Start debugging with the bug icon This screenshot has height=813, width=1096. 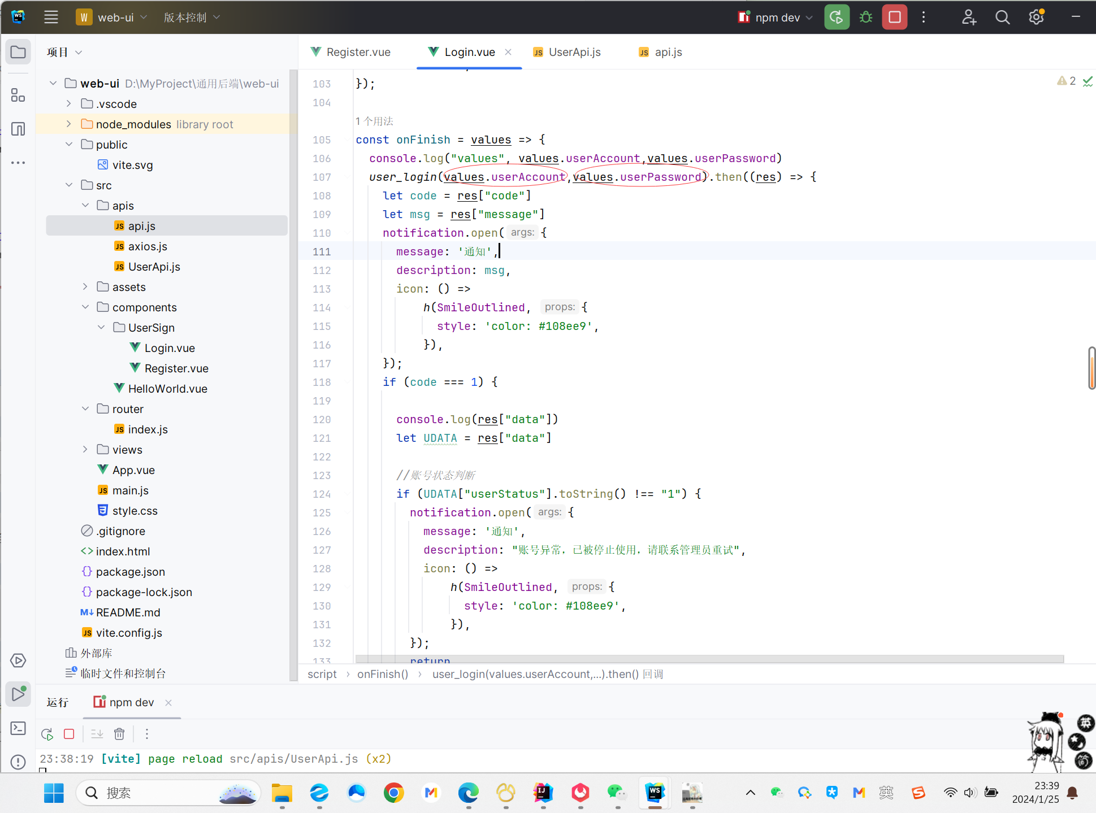pyautogui.click(x=865, y=17)
